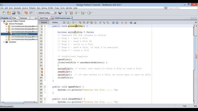
Task: Collapse the Source Packages node
Action: click(x=4, y=24)
